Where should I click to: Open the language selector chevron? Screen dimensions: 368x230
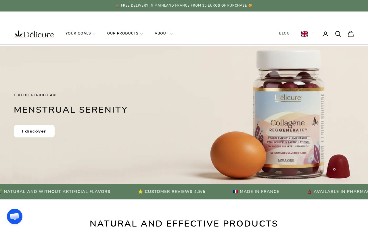[x=312, y=34]
